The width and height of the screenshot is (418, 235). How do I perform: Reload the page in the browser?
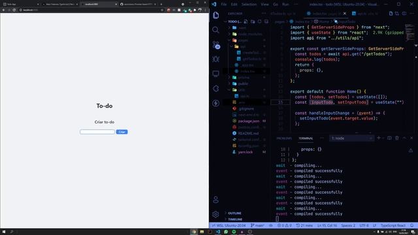click(x=14, y=10)
